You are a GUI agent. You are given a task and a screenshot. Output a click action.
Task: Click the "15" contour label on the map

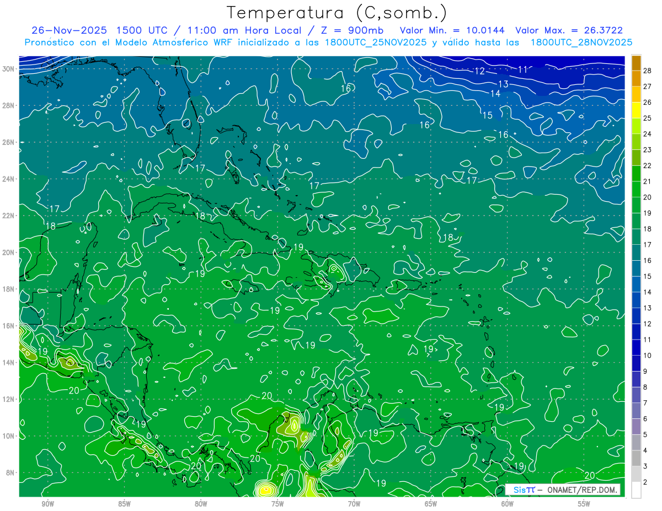coord(488,115)
